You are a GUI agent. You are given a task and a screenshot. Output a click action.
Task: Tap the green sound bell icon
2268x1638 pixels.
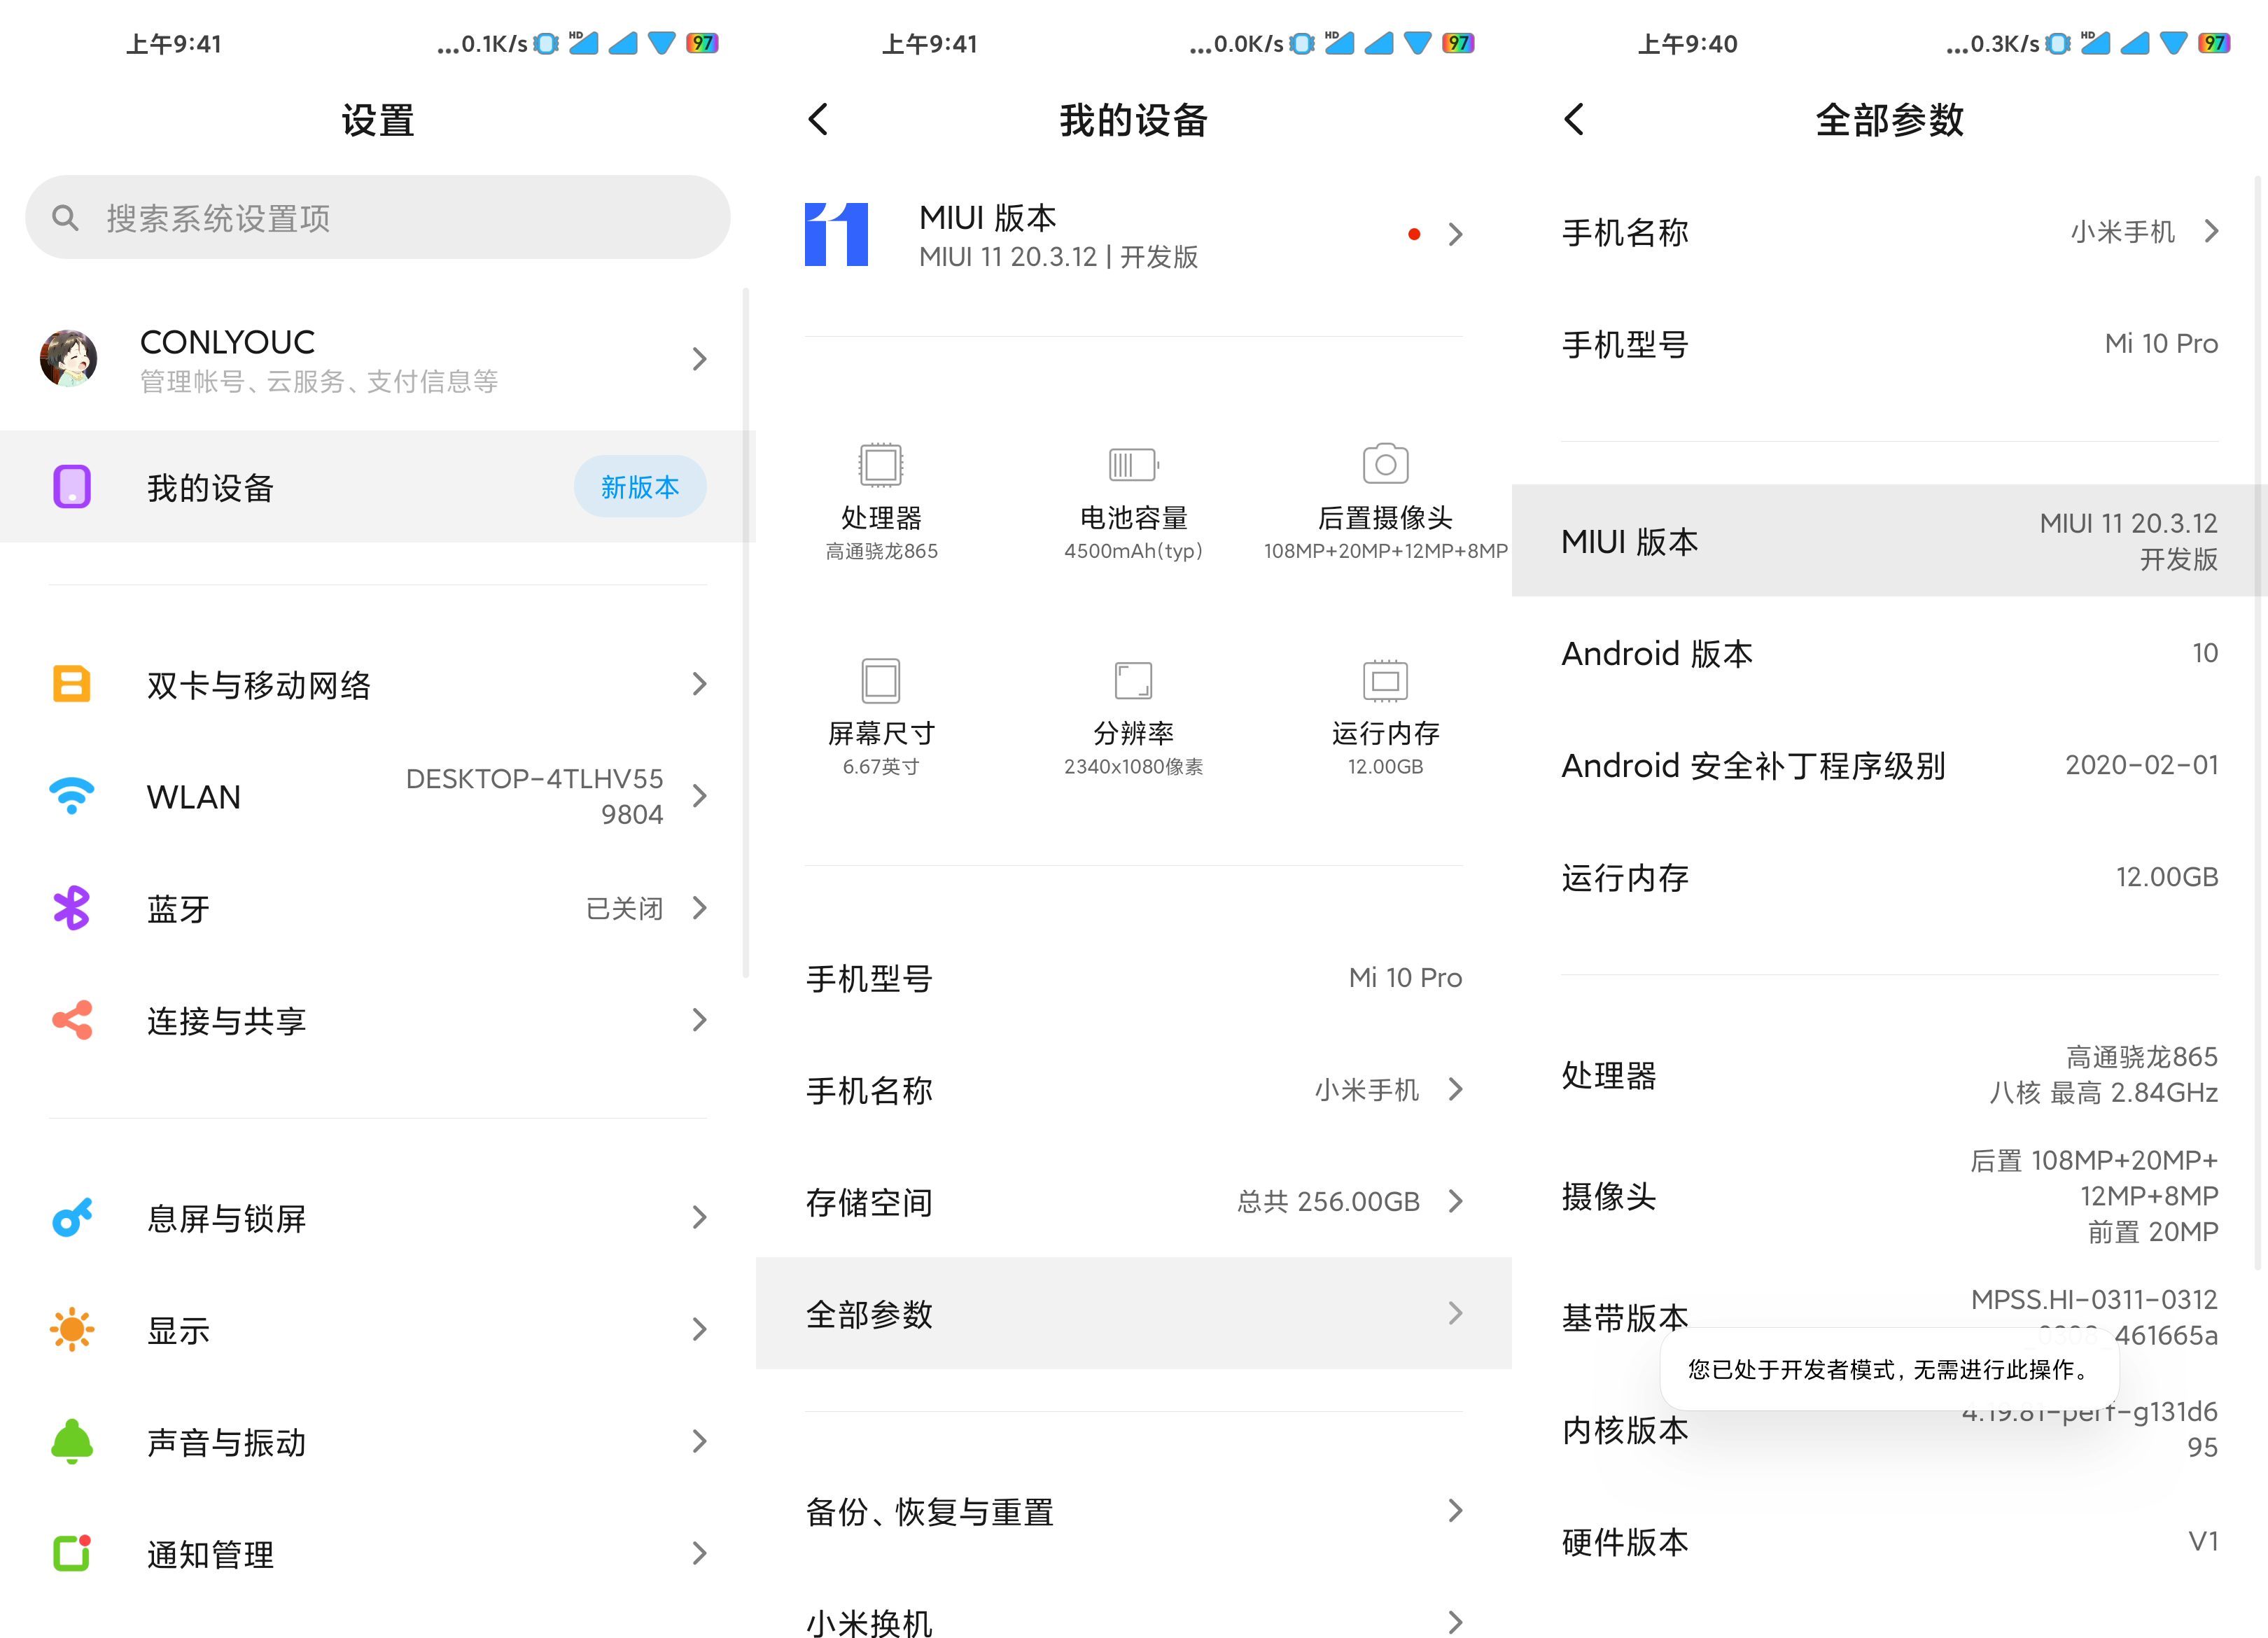coord(72,1441)
